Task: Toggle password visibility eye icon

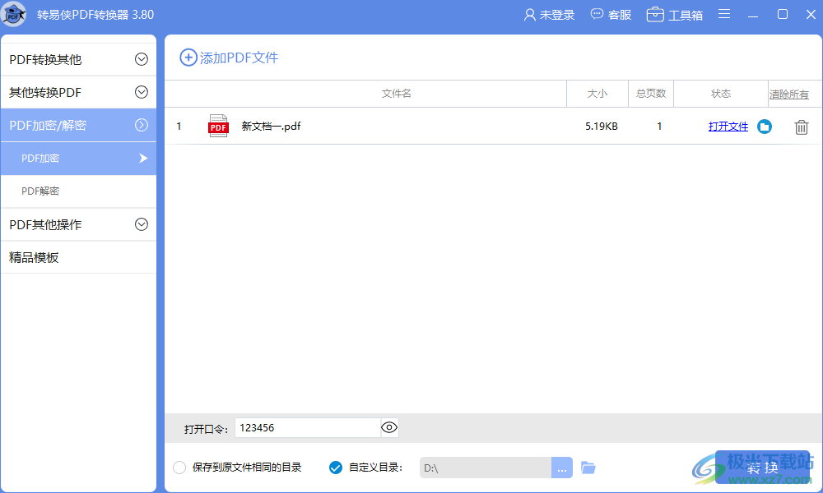Action: (x=389, y=427)
